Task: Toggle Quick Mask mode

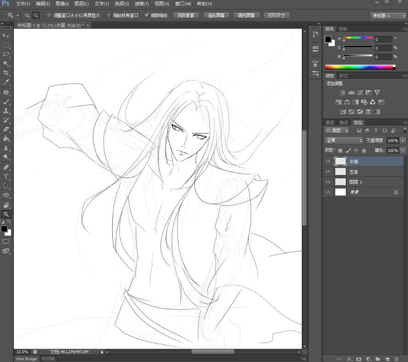Action: point(6,242)
